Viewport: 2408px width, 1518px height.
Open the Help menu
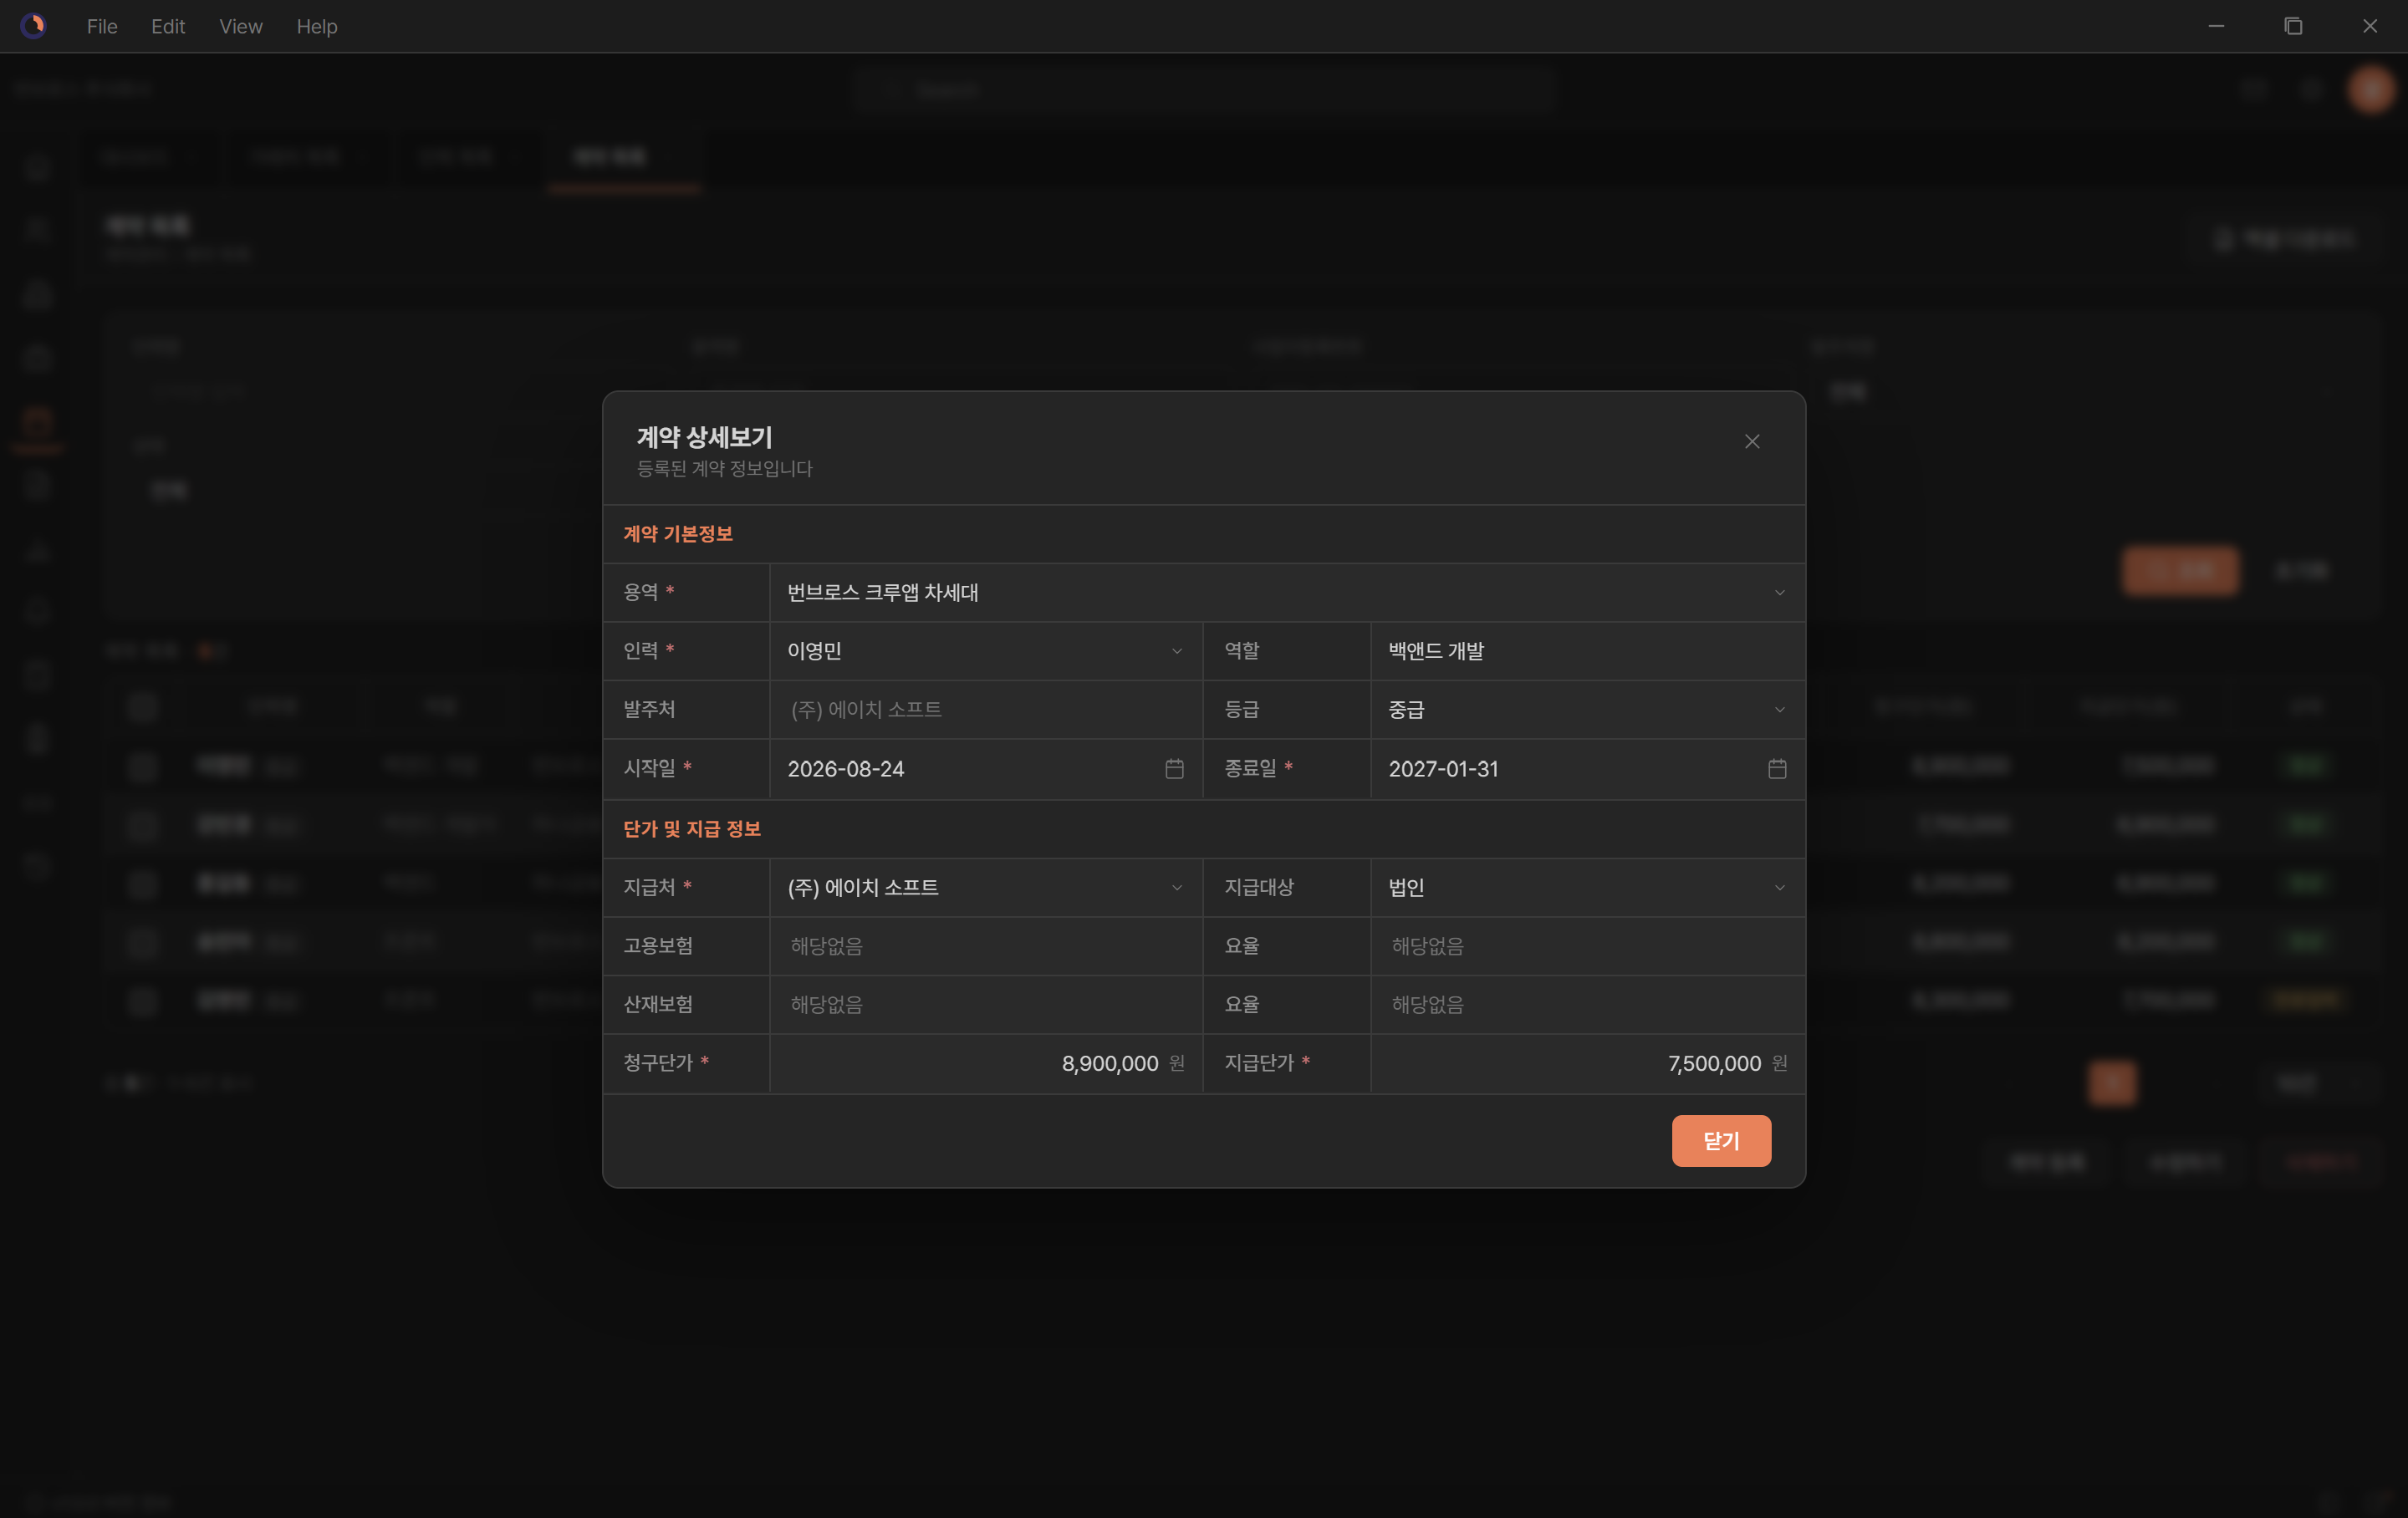tap(316, 26)
